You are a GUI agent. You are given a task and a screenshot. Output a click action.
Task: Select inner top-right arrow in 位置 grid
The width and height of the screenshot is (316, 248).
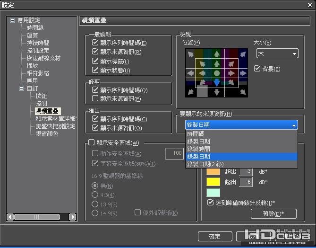pyautogui.click(x=231, y=64)
